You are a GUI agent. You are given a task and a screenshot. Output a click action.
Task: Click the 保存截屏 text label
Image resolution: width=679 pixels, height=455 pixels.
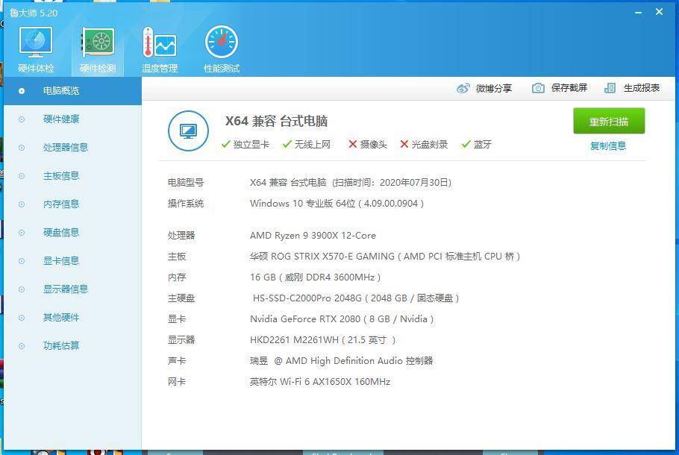point(569,88)
